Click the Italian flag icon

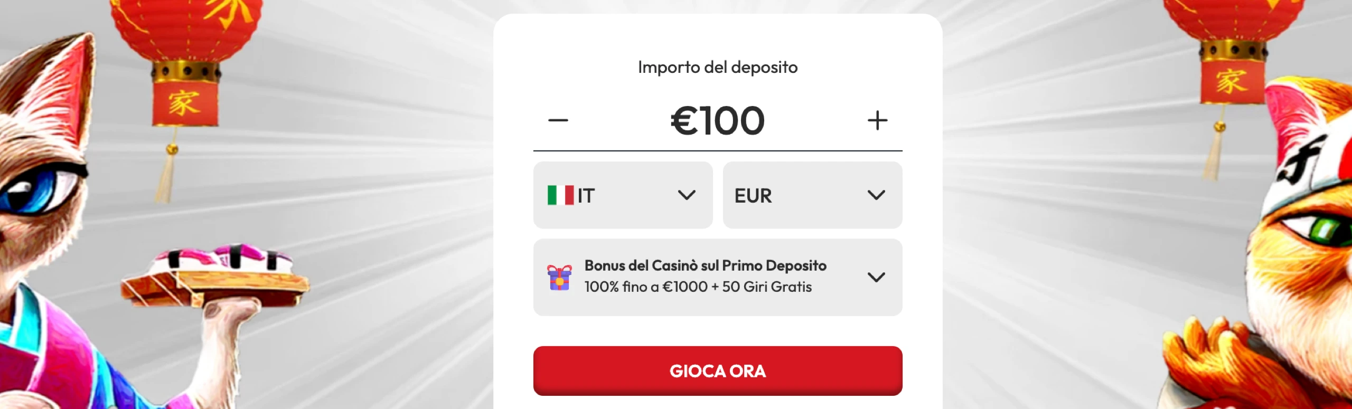(x=560, y=195)
